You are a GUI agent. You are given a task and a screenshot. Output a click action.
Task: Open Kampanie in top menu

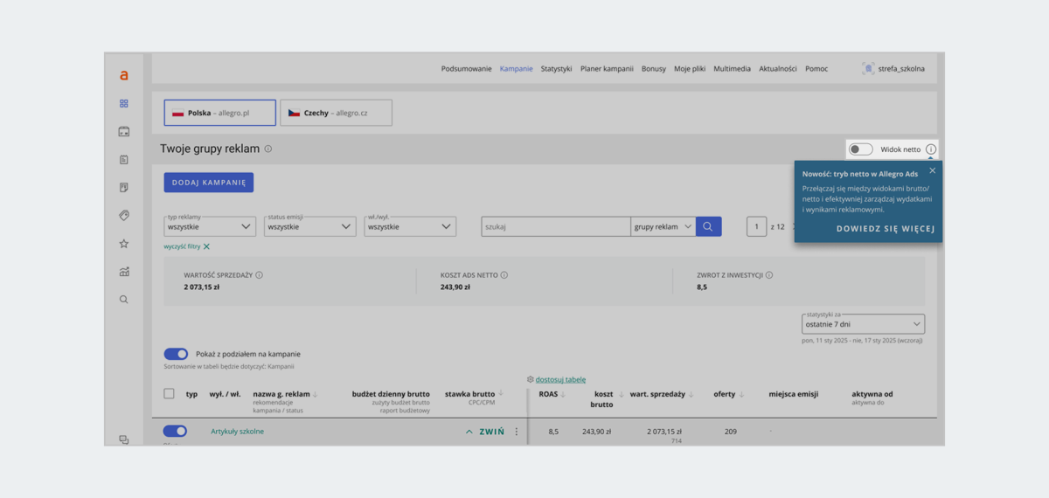coord(517,69)
